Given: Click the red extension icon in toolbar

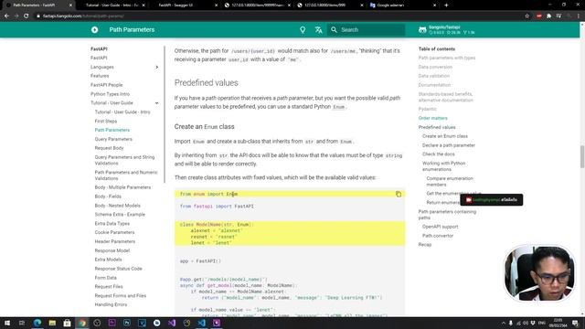Looking at the screenshot, I should click(x=538, y=16).
